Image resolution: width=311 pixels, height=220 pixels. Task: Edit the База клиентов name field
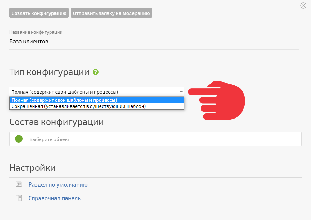pyautogui.click(x=154, y=42)
